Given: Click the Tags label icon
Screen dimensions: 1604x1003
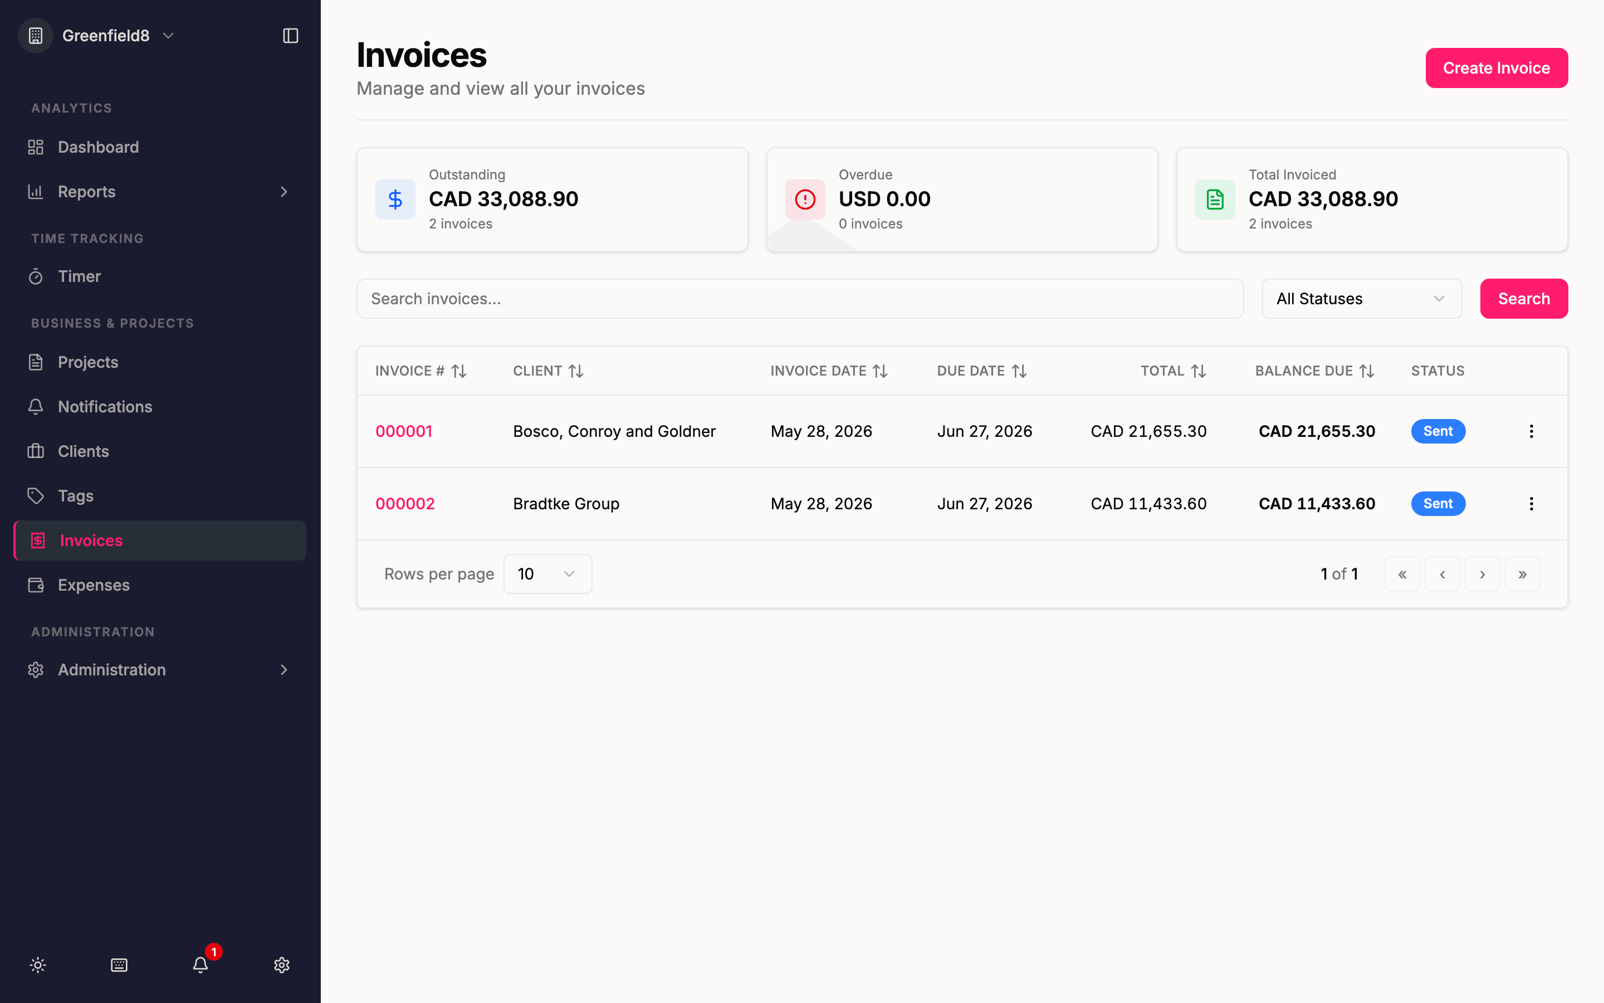Looking at the screenshot, I should [x=36, y=495].
